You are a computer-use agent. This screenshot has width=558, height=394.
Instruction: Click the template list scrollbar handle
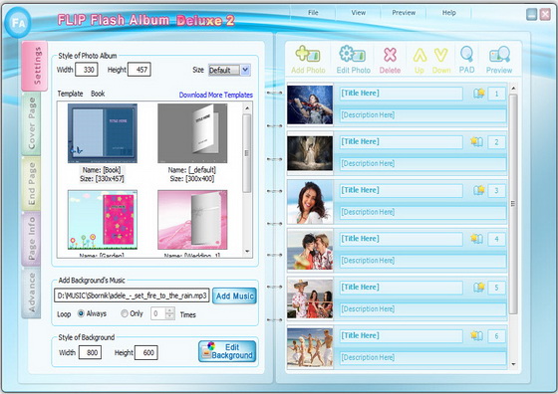(x=247, y=153)
